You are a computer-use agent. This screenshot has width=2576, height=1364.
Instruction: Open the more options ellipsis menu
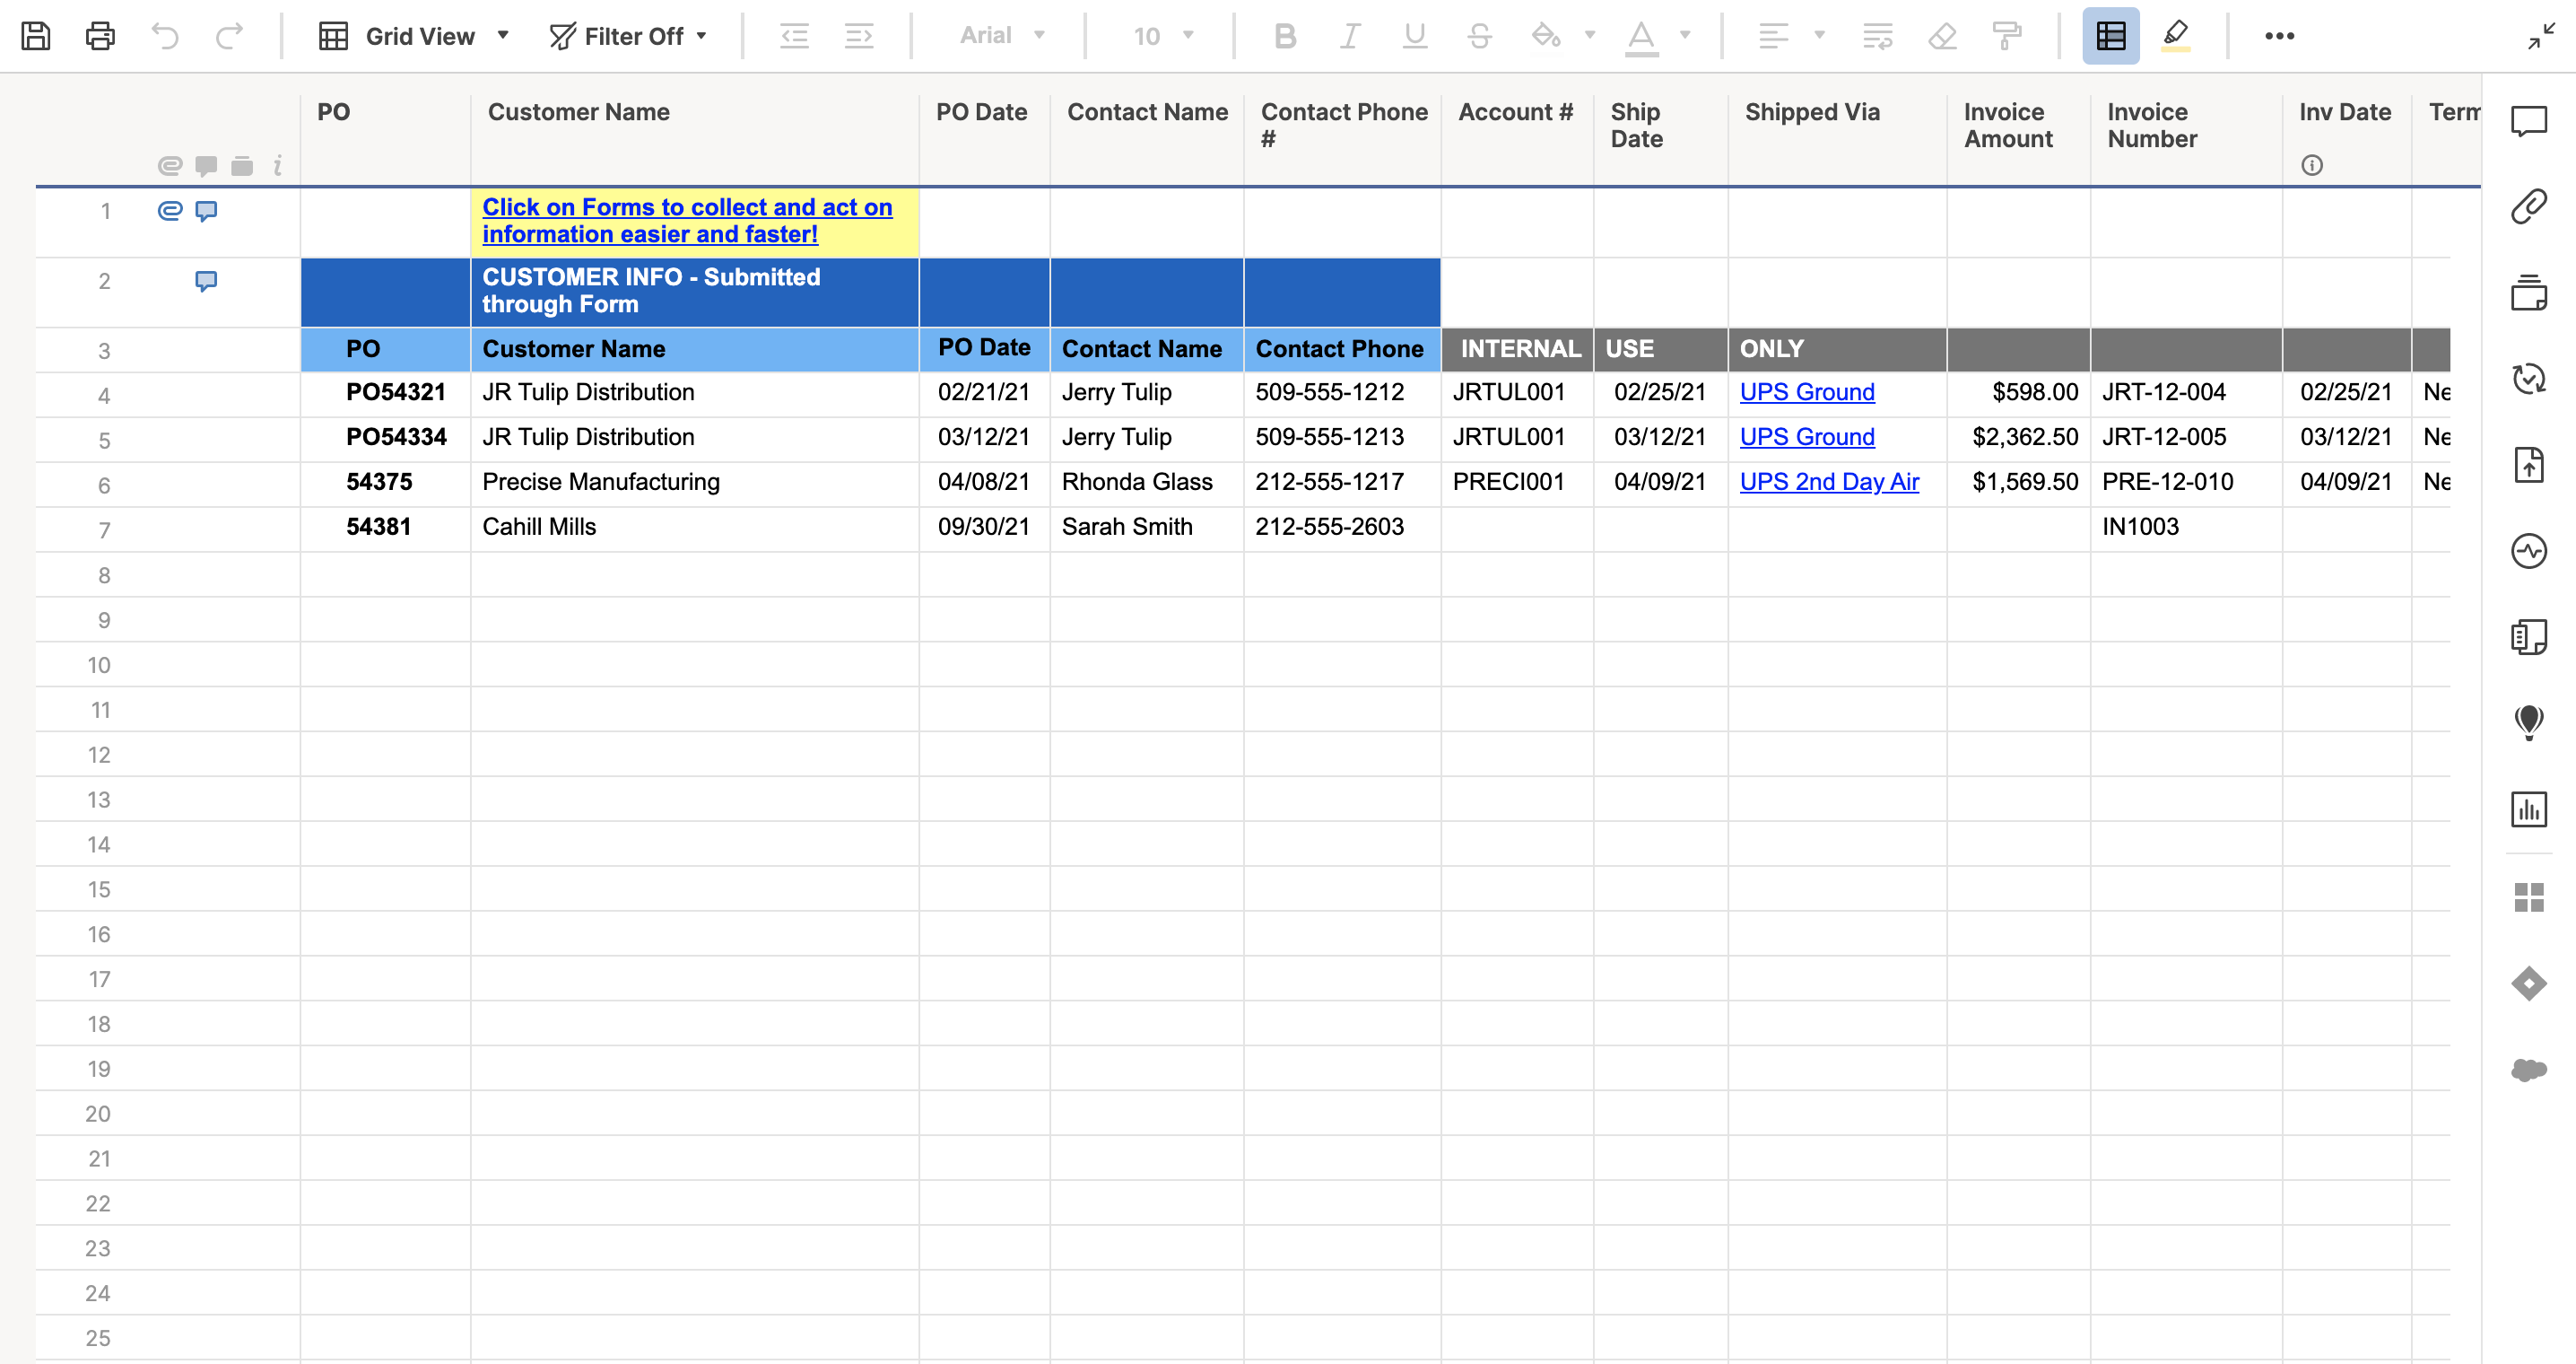click(2281, 35)
